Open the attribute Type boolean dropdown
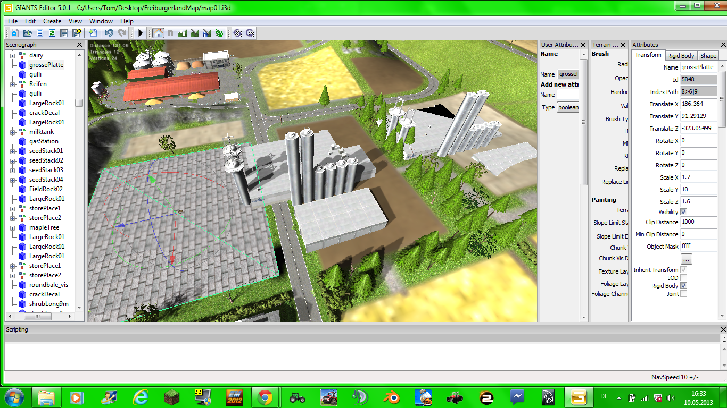 tap(568, 107)
